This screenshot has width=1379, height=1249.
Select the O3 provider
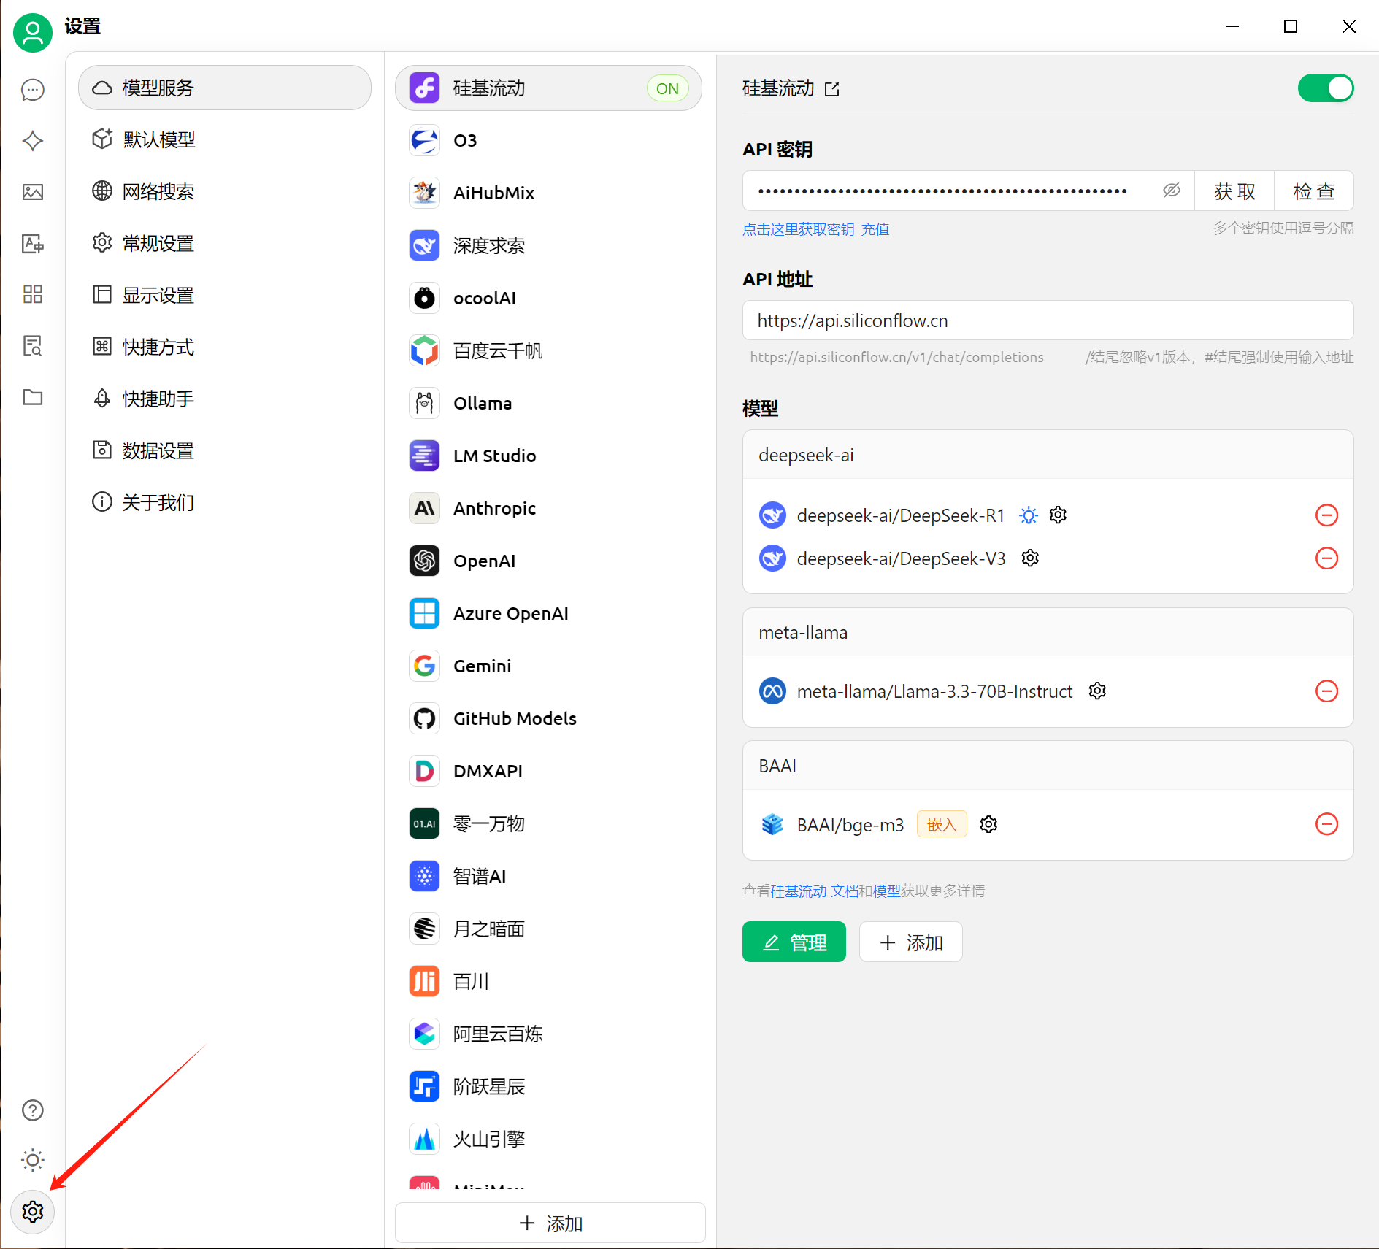coord(549,140)
